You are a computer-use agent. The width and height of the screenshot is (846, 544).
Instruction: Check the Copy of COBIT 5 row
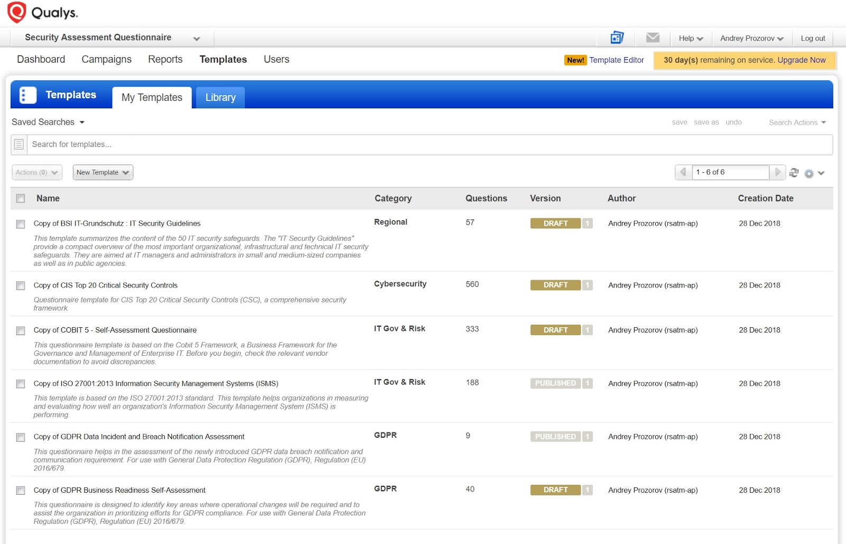pos(21,331)
